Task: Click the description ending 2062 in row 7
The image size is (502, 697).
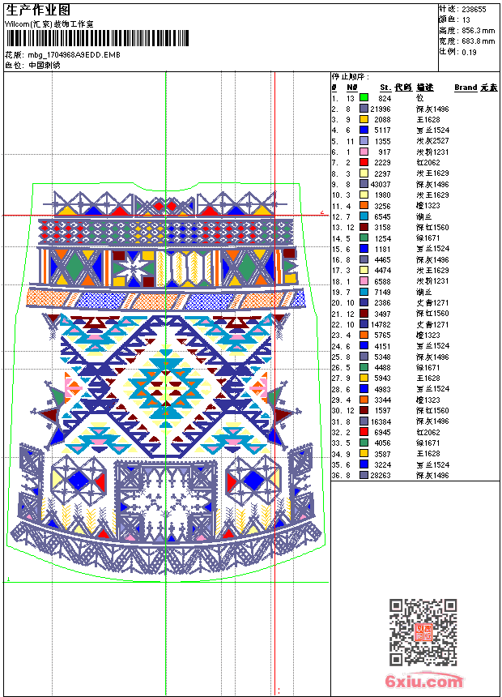Action: 428,162
